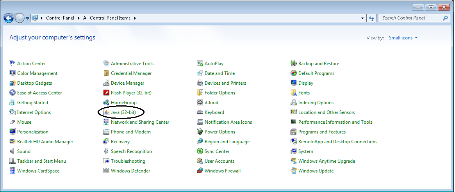This screenshot has width=455, height=192.
Task: Open the Java (32-bit) coffee cup icon
Action: [106, 112]
